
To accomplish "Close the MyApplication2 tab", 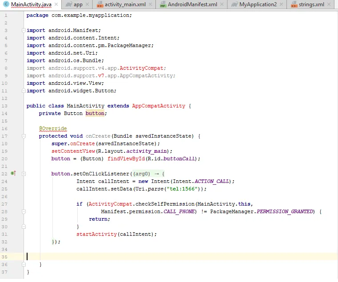I will point(281,4).
